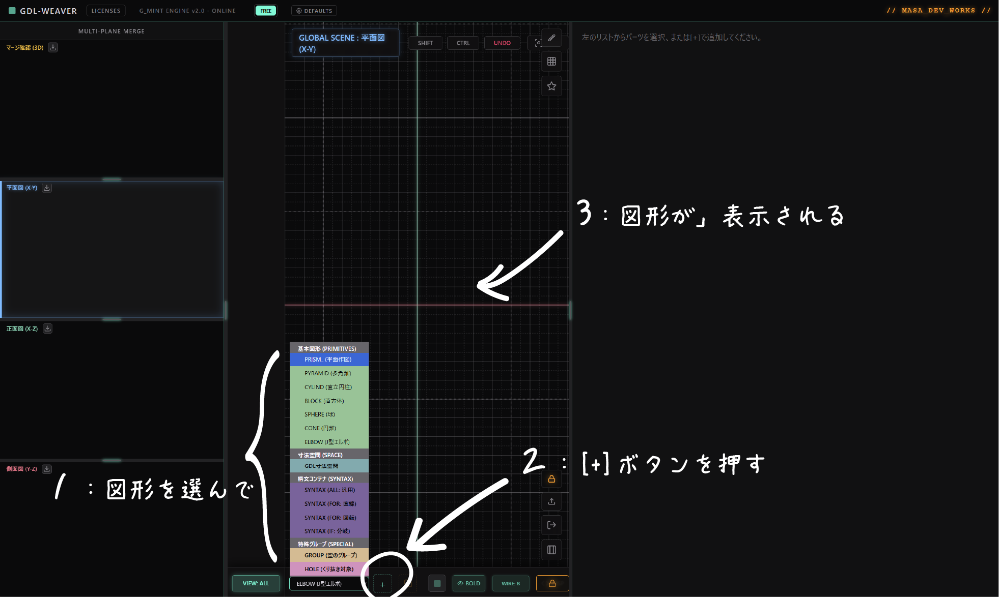Click the plus button to add part
The image size is (999, 597).
coord(382,584)
